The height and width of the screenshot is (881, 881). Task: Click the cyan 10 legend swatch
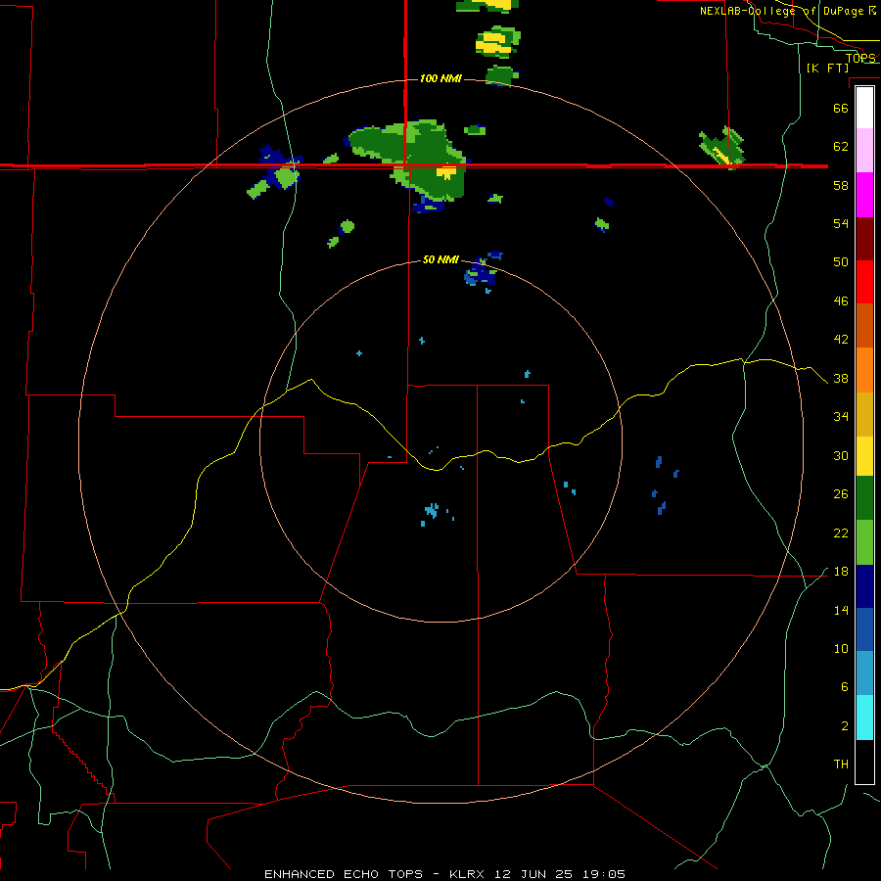click(x=864, y=718)
